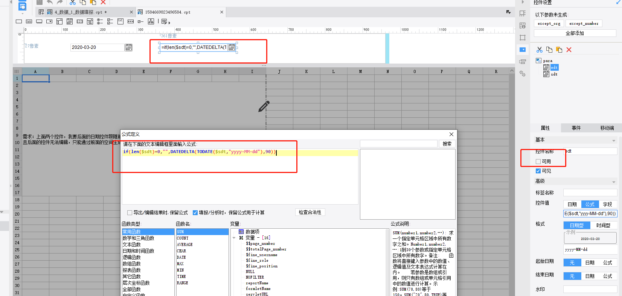Click the 搜索 button

pyautogui.click(x=447, y=144)
